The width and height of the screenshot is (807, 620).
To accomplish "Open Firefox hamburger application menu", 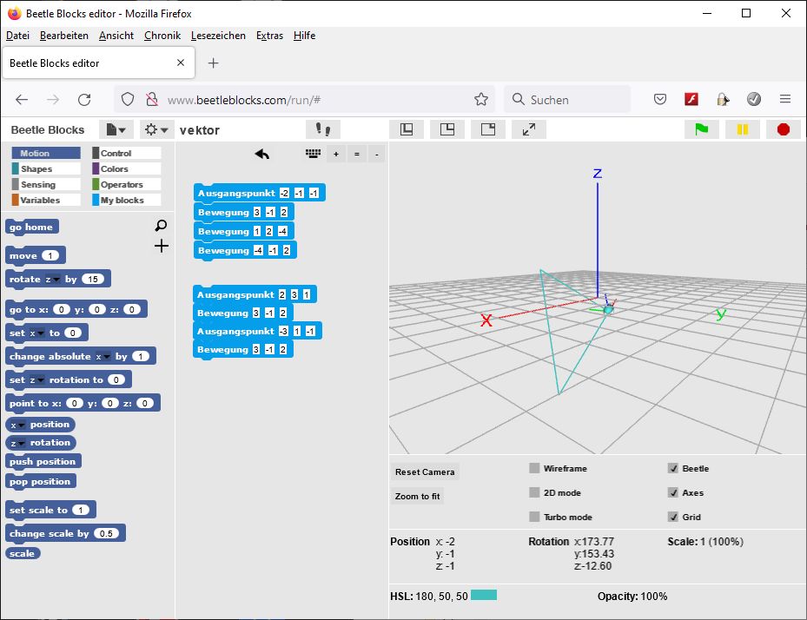I will 785,99.
